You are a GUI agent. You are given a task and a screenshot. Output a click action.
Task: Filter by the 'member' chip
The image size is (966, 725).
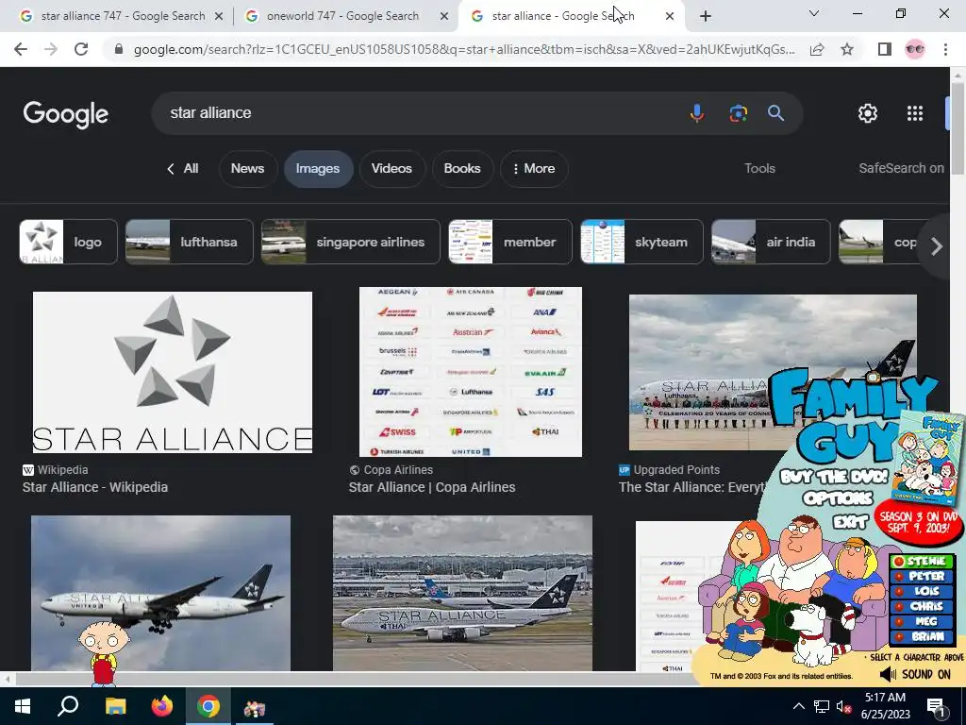click(510, 242)
